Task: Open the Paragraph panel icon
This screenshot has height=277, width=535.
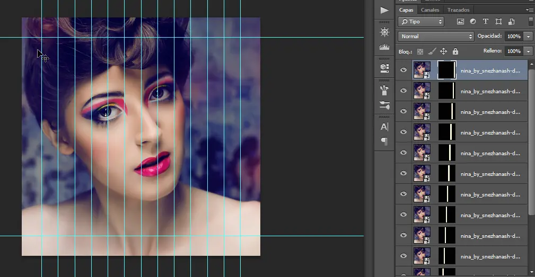Action: (x=384, y=141)
